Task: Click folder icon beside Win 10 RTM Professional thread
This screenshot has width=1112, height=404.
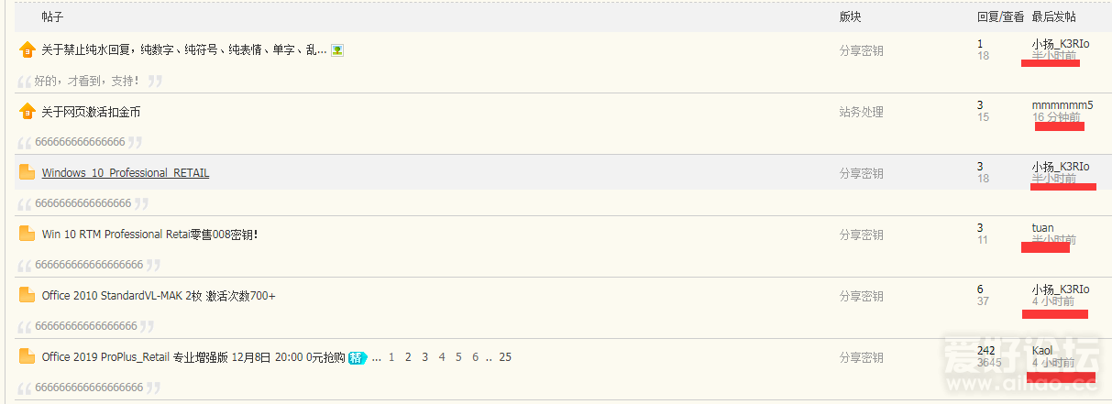Action: point(27,234)
